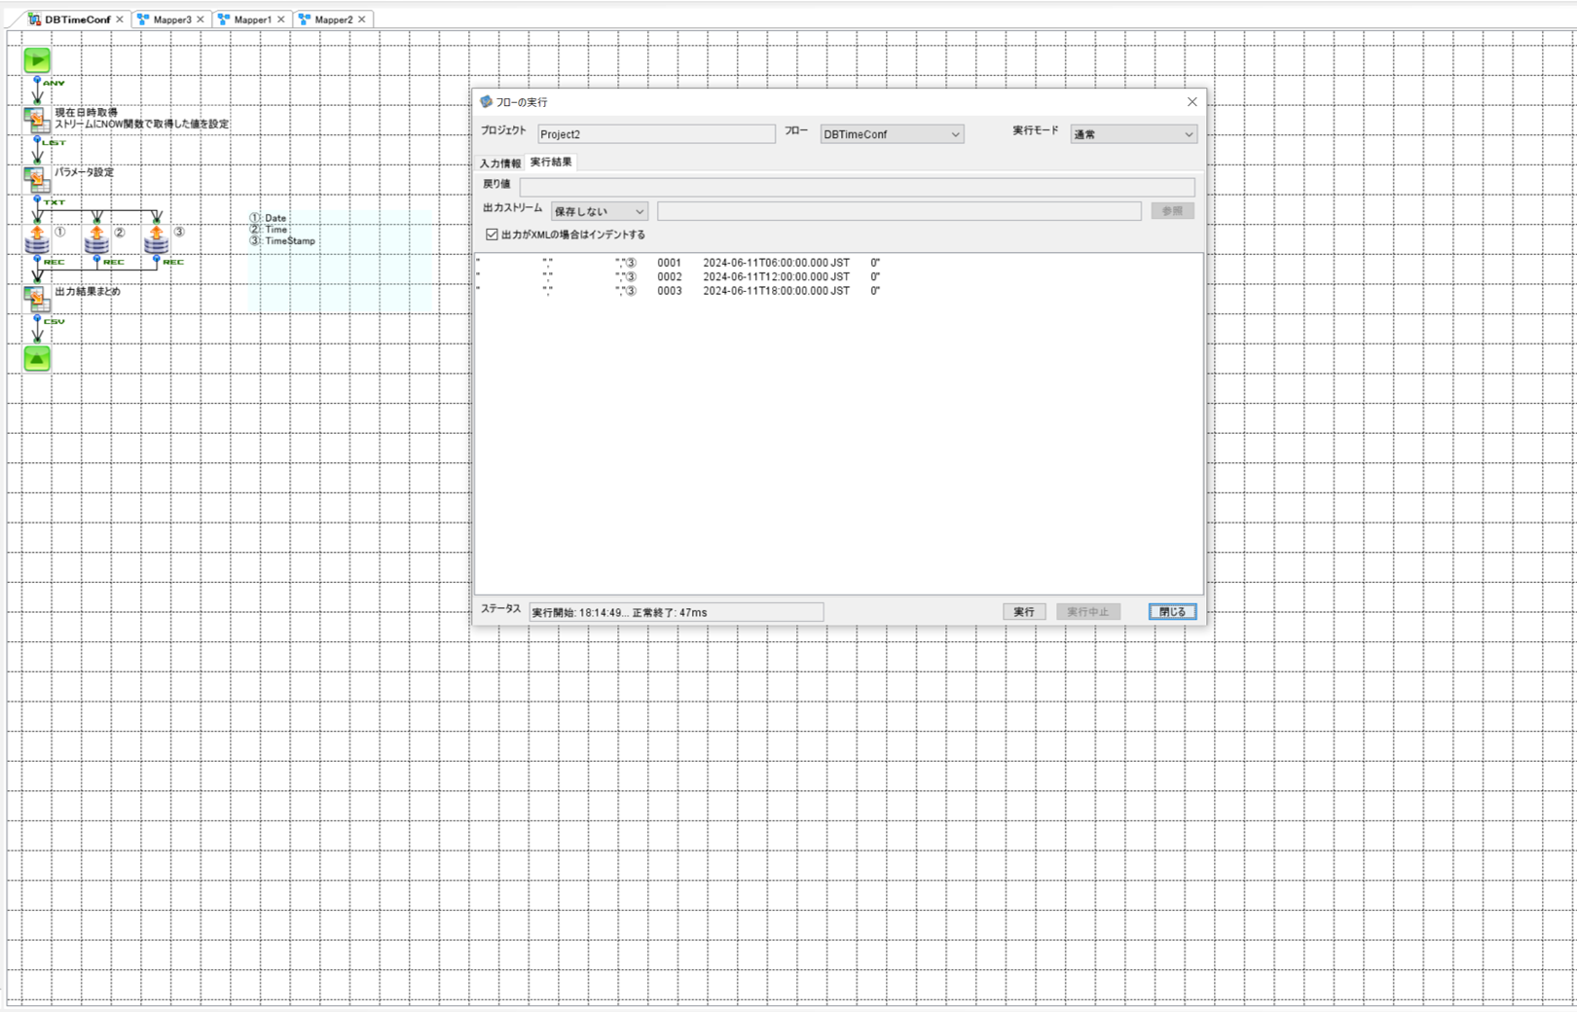Viewport: 1577px width, 1012px height.
Task: Select the 出力結果まとめ mapper component icon
Action: point(36,298)
